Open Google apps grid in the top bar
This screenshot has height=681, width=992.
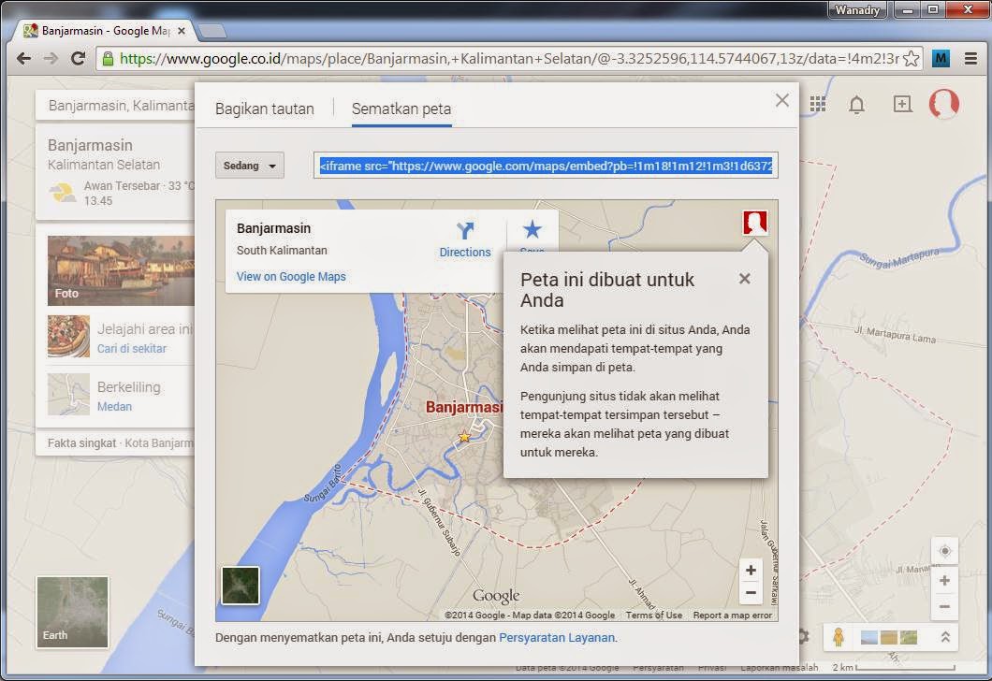coord(819,105)
